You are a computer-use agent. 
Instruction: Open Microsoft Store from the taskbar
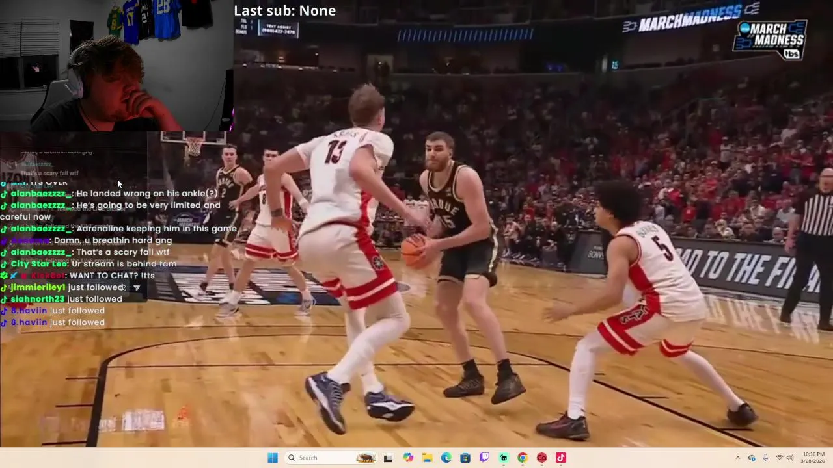point(465,458)
